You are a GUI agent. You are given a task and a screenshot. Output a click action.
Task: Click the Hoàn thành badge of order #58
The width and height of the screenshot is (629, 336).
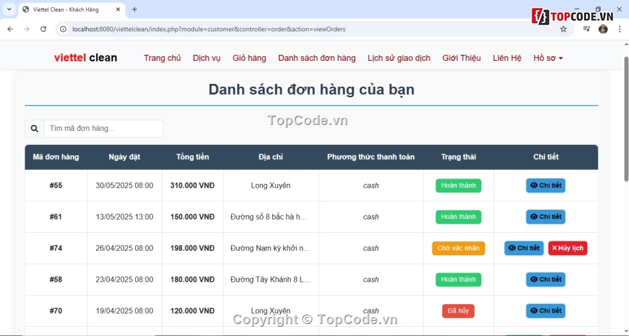(459, 280)
